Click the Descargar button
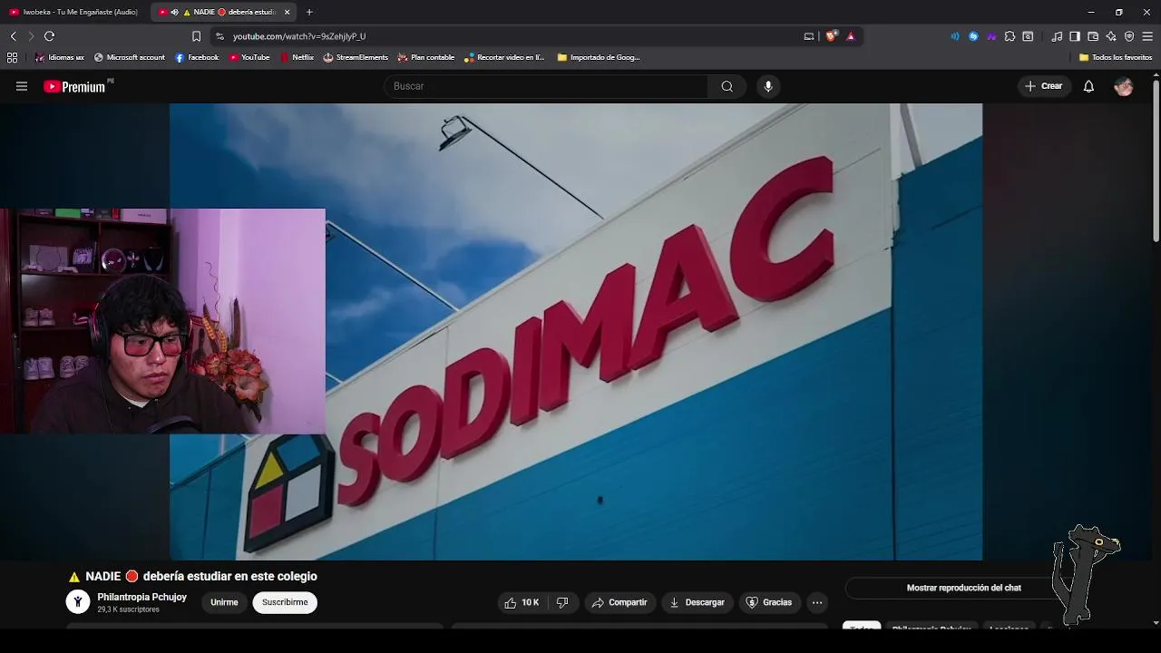1161x653 pixels. (x=697, y=602)
